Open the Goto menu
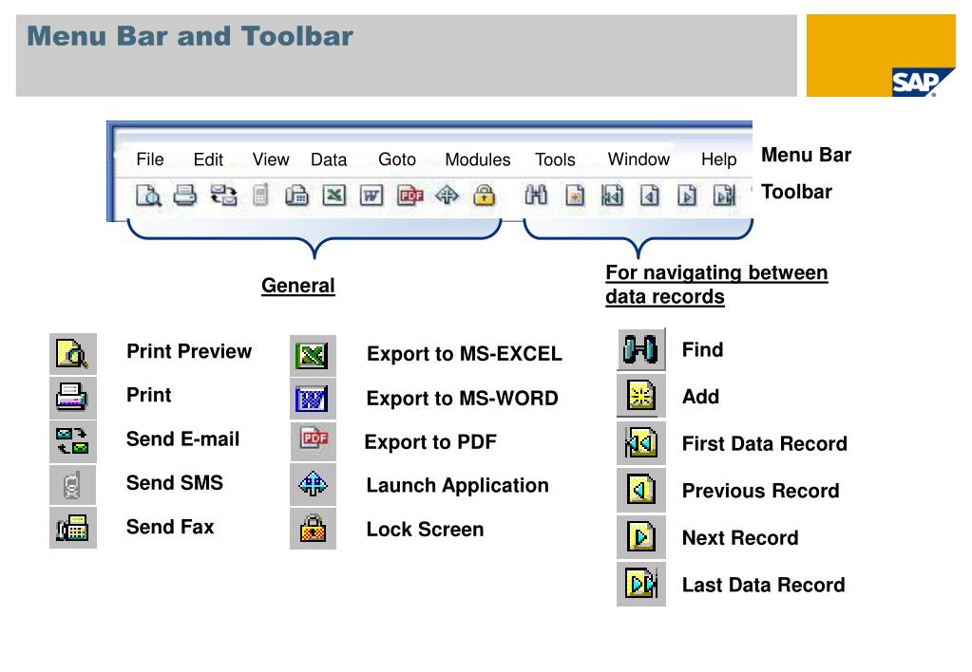The image size is (972, 672). pos(397,159)
